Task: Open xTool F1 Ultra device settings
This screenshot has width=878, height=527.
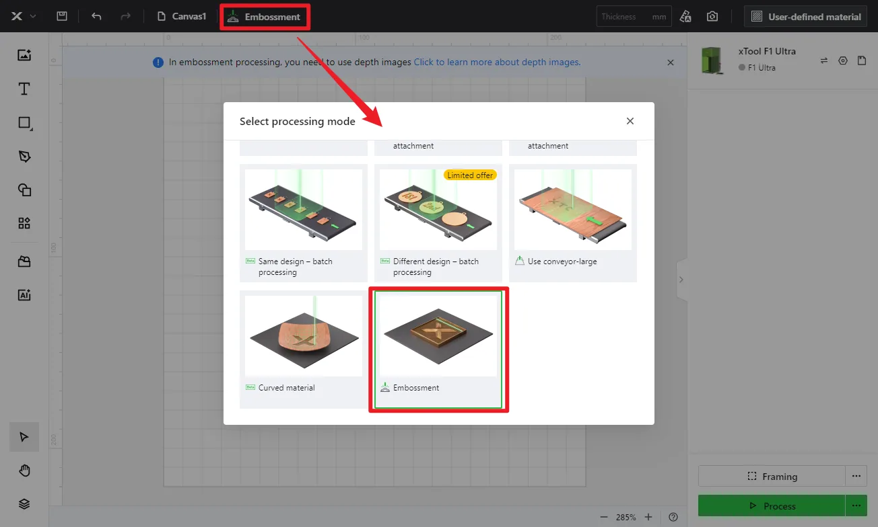Action: click(x=842, y=60)
